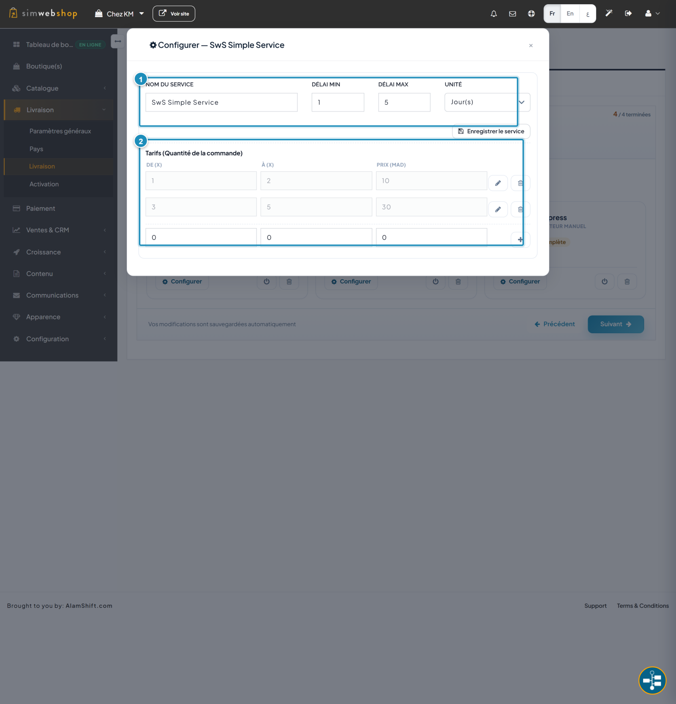Switch language to Fr
The width and height of the screenshot is (676, 704).
click(x=552, y=14)
